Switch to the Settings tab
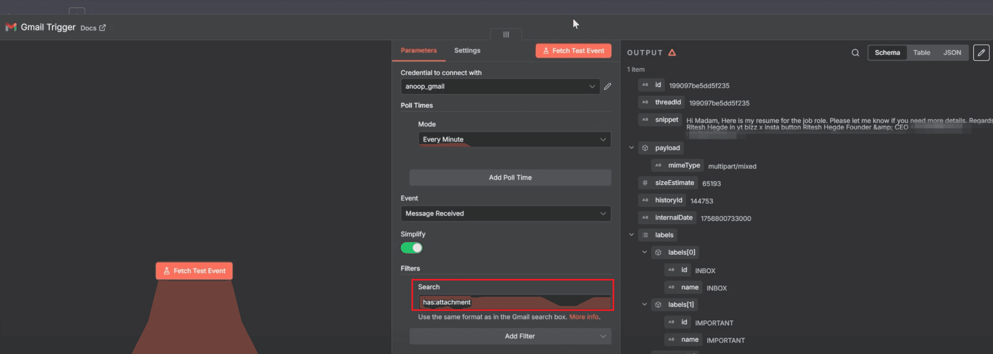The width and height of the screenshot is (993, 354). point(467,51)
